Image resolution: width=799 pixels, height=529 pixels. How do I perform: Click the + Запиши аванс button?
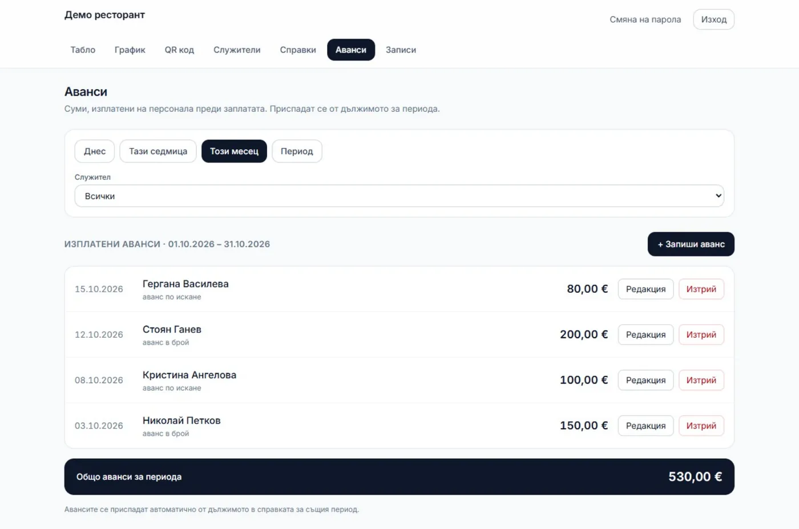coord(691,244)
